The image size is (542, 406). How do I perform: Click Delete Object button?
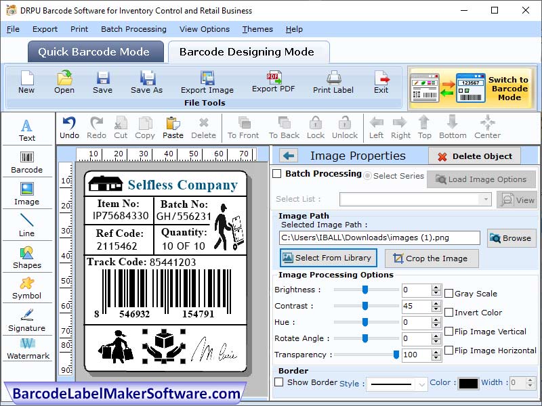(475, 156)
